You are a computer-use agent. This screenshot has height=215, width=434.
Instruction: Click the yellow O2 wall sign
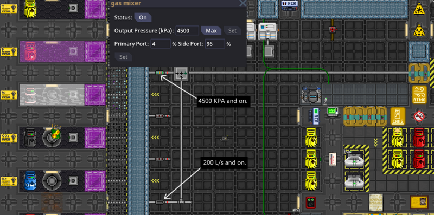click(x=9, y=181)
